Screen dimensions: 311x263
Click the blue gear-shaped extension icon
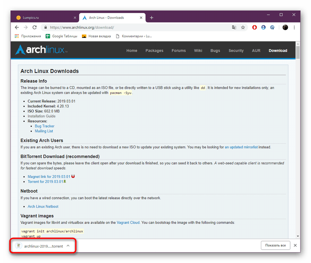pyautogui.click(x=272, y=28)
